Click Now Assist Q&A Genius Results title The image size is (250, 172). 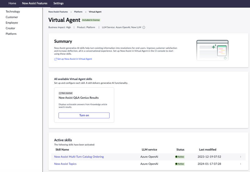click(79, 98)
